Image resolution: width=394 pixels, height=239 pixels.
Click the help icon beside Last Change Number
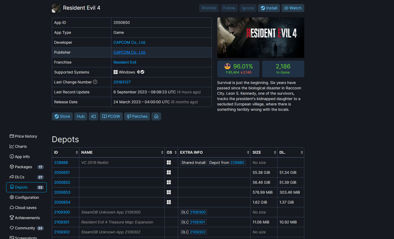(95, 82)
